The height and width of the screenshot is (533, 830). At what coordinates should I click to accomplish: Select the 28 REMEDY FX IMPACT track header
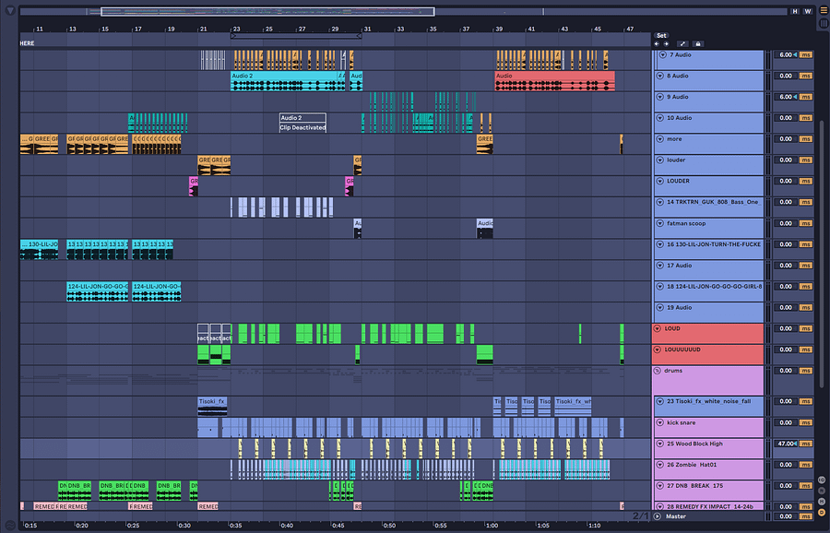point(709,506)
